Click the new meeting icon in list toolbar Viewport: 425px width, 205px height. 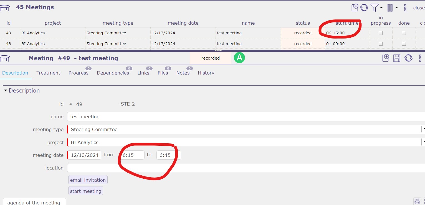tap(355, 7)
